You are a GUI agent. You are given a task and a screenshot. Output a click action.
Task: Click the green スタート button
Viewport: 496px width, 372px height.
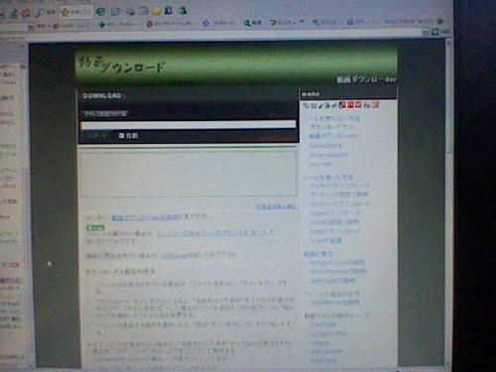[96, 136]
